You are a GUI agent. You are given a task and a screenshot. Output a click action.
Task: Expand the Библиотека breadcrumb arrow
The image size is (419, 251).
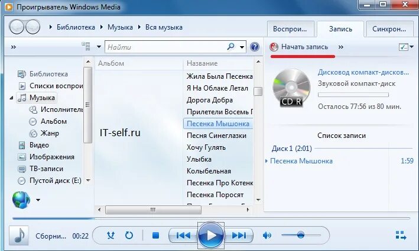tap(50, 27)
